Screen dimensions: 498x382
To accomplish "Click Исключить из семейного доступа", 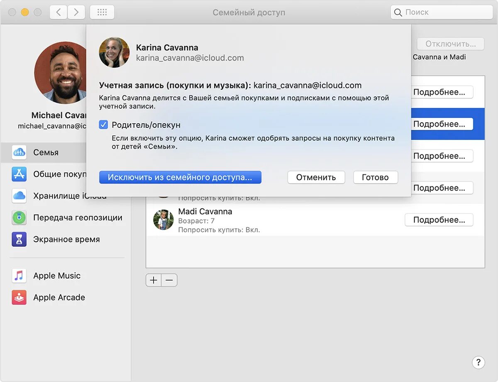I will click(x=180, y=177).
